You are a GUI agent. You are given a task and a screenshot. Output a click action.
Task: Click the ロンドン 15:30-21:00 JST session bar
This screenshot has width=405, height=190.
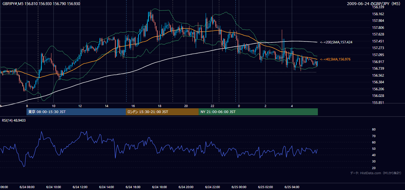coord(162,112)
